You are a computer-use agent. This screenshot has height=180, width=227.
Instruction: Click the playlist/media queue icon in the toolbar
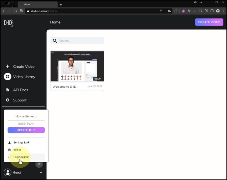point(189,11)
